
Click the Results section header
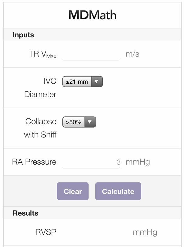pyautogui.click(x=25, y=213)
